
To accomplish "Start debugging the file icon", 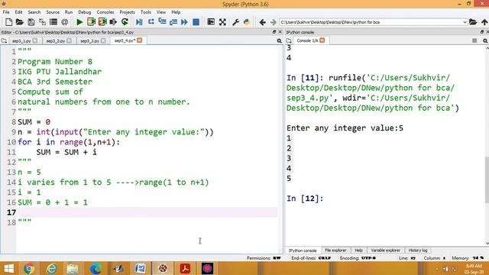I will pos(139,22).
